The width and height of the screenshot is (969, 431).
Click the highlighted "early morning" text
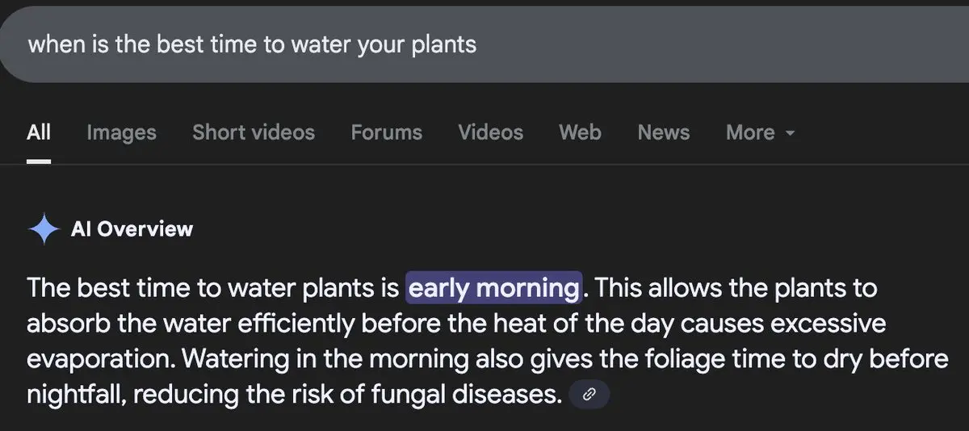[x=493, y=287]
